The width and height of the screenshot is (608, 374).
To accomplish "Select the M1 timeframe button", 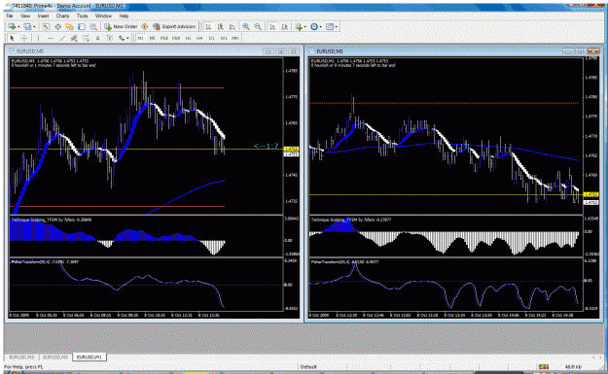I will click(x=140, y=38).
